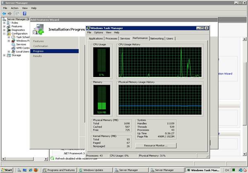
Task: Open Task Manager's Options menu
Action: (98, 32)
